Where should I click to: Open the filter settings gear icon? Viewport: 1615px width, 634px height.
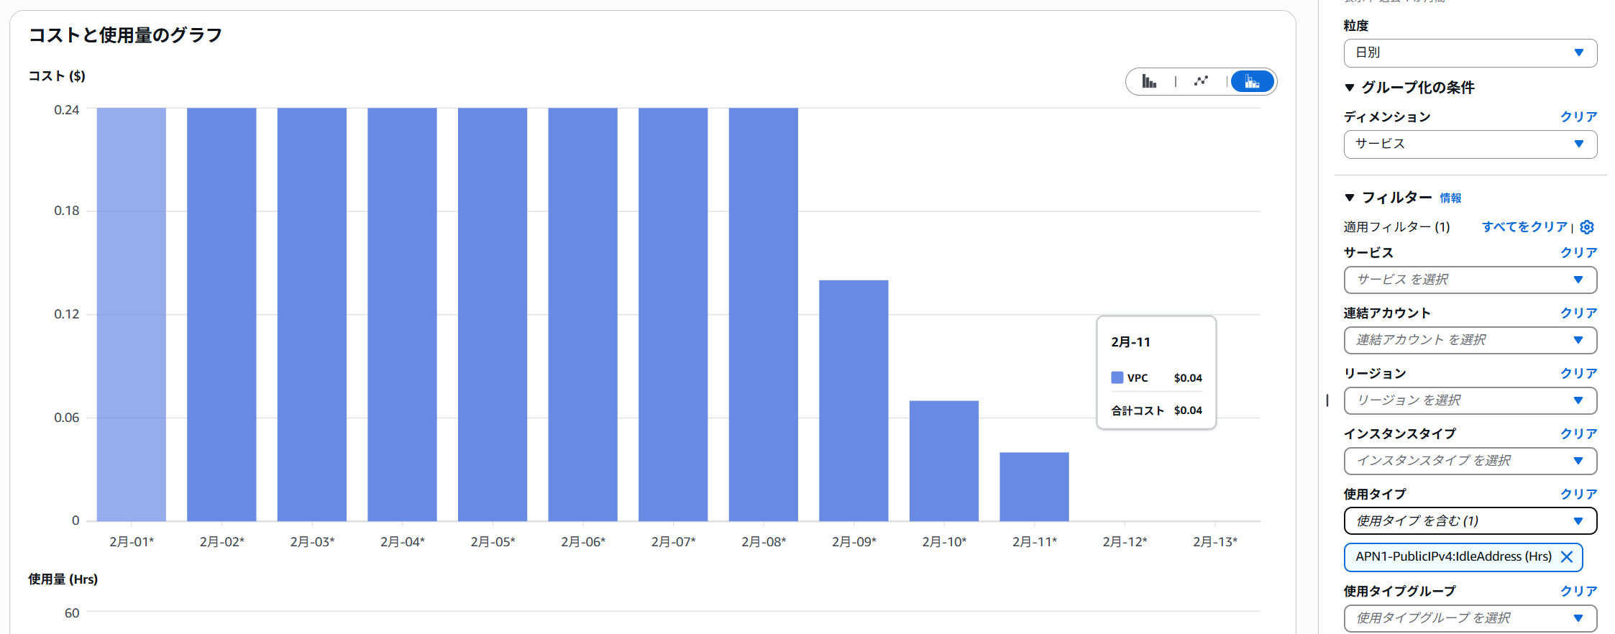click(1587, 227)
